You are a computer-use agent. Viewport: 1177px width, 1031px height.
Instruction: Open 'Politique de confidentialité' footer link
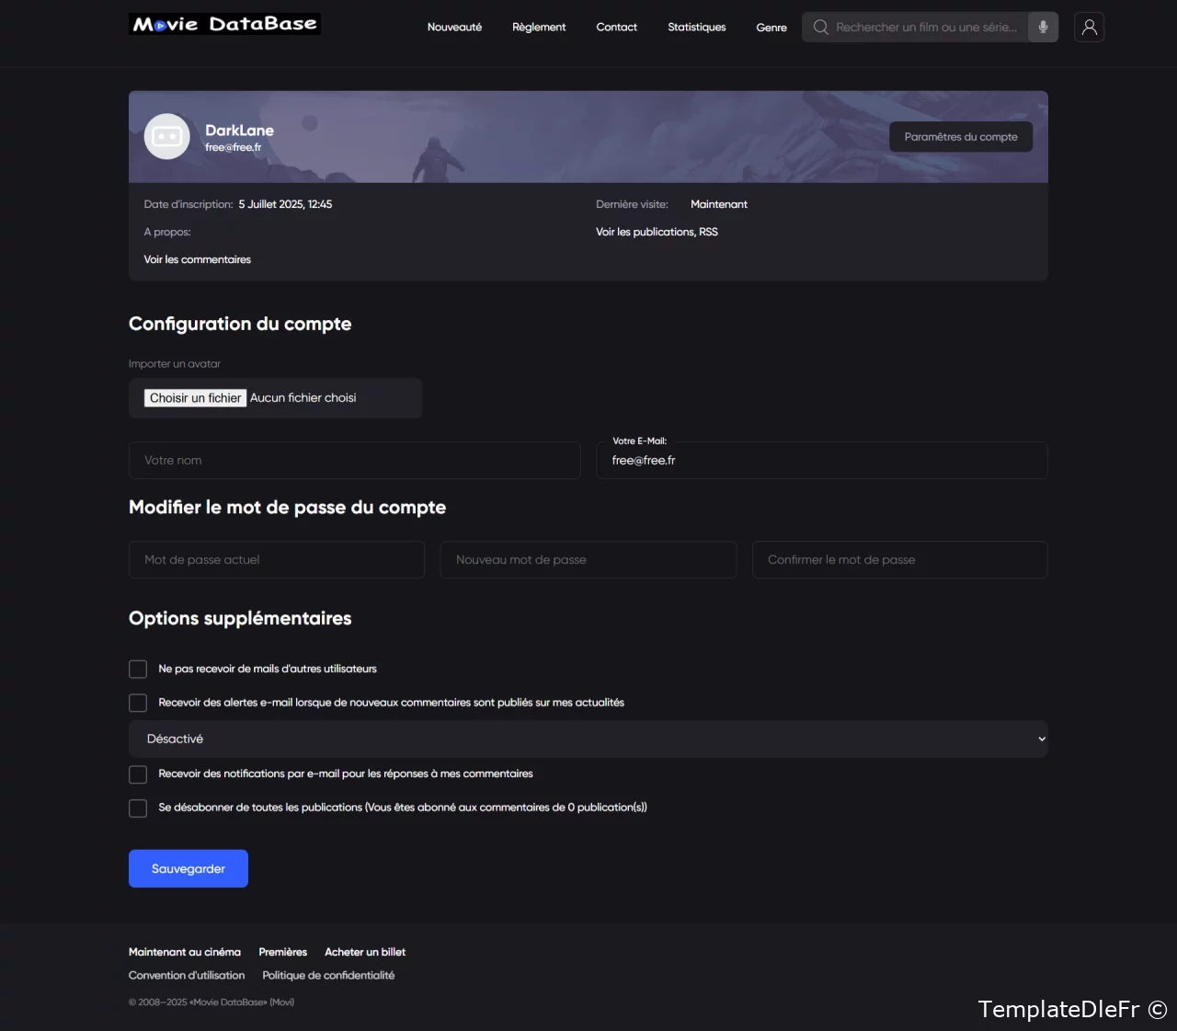point(328,975)
